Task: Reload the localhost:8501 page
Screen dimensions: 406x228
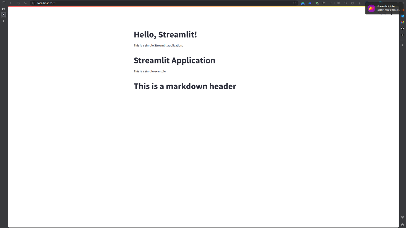Action: pyautogui.click(x=18, y=3)
